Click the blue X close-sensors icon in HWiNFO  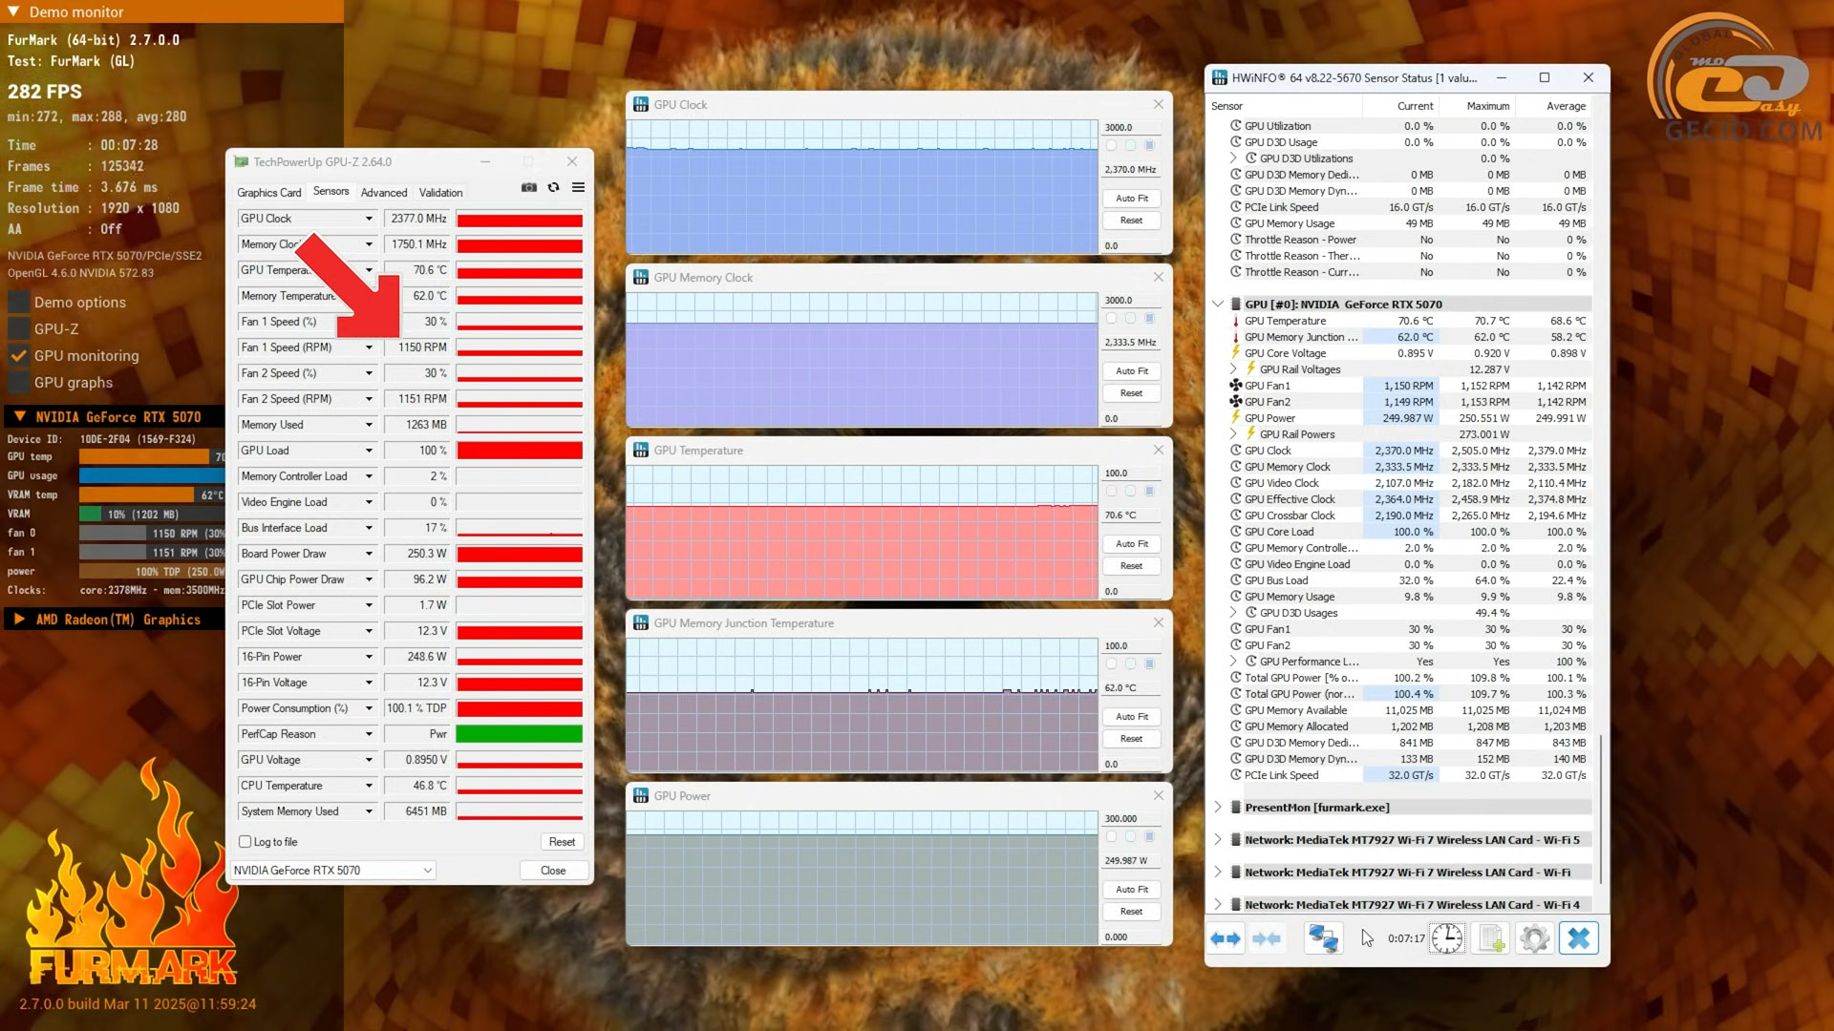(1579, 938)
